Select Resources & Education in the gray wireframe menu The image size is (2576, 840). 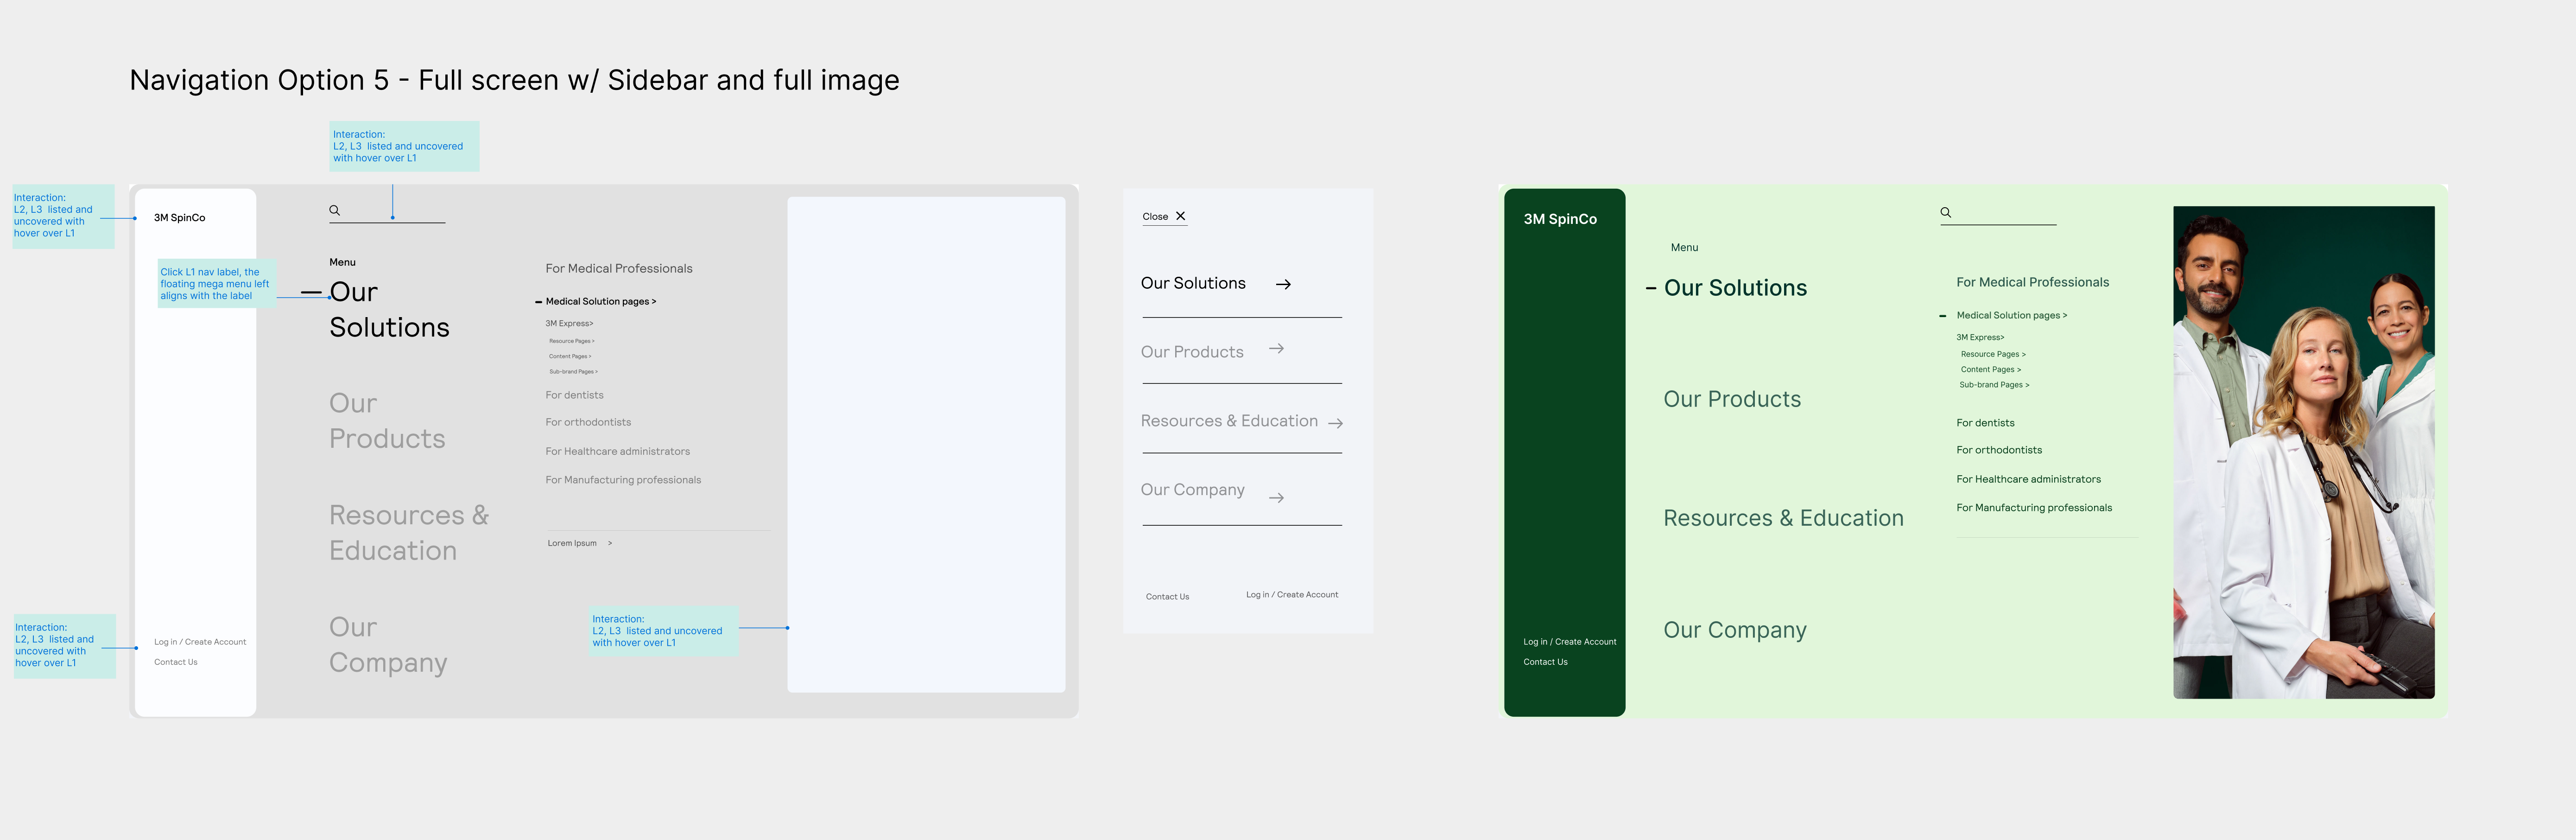[409, 533]
